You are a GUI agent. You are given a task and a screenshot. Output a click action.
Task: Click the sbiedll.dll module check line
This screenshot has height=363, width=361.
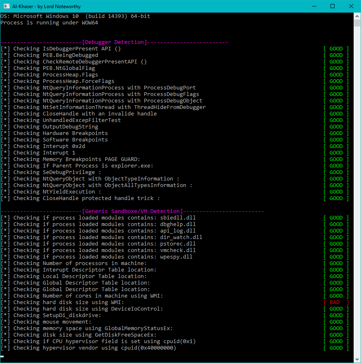(x=98, y=217)
